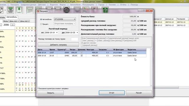Open the Отчёты menu
The image size is (189, 106).
(123, 5)
